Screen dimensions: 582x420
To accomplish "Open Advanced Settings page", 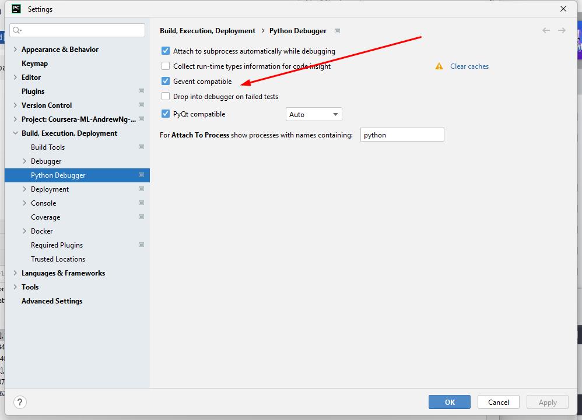I will point(52,301).
